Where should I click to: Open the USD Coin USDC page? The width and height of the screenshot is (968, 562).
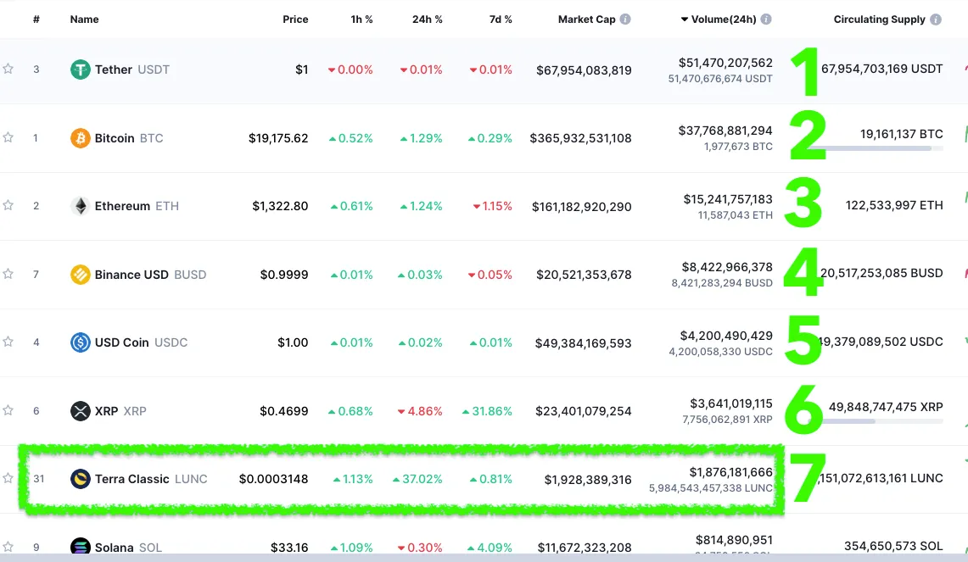tap(141, 342)
